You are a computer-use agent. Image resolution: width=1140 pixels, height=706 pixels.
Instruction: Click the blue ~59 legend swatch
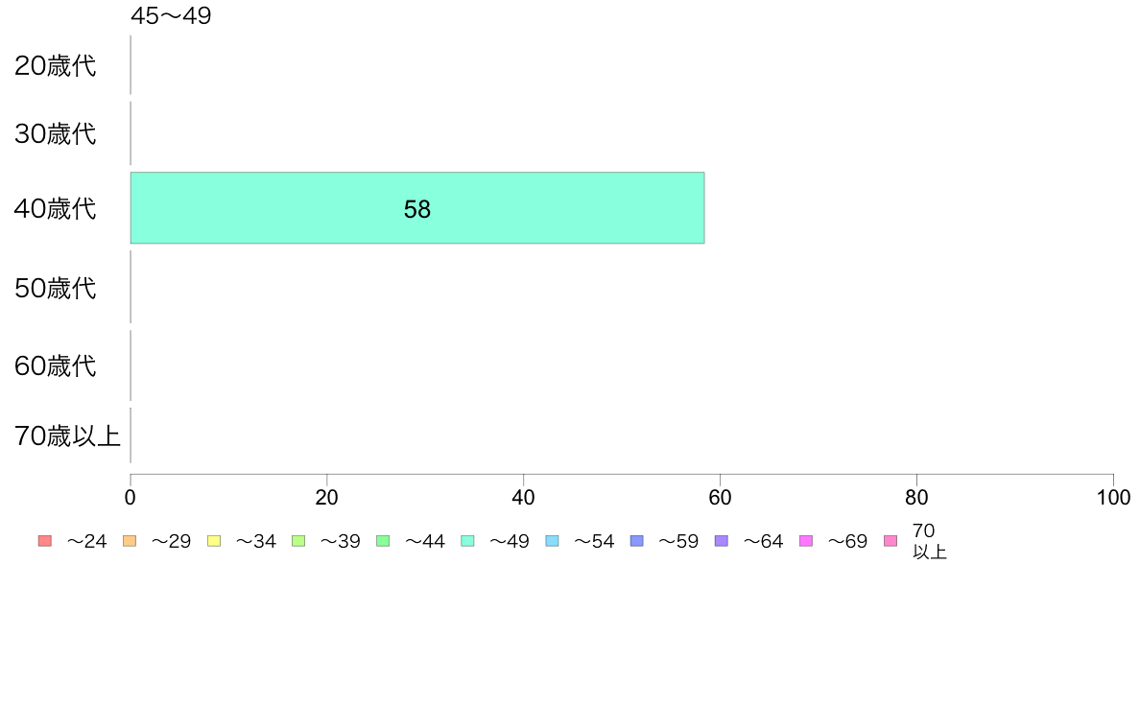[x=637, y=541]
